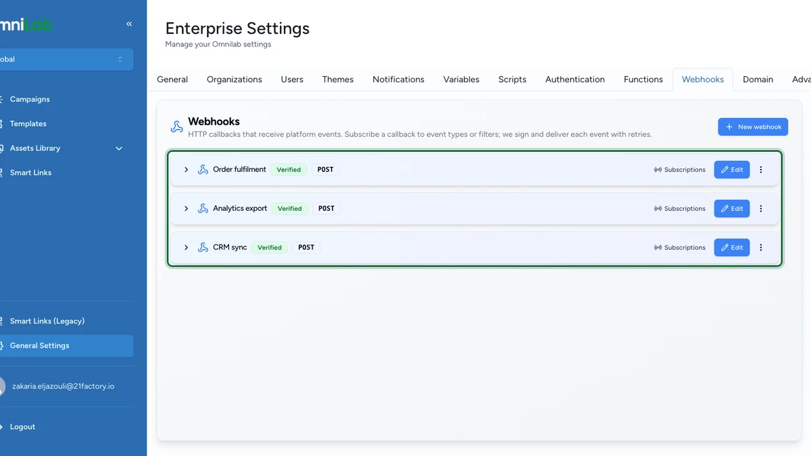
Task: Expand the Assets Library submenu chevron
Action: 119,148
